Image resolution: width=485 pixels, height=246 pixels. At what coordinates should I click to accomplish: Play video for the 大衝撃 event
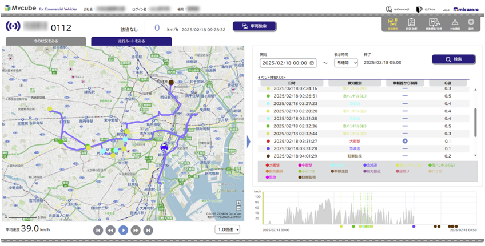[x=404, y=140]
